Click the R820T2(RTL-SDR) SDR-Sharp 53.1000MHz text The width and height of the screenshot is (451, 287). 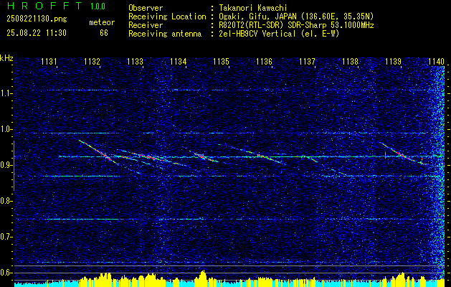coord(296,25)
